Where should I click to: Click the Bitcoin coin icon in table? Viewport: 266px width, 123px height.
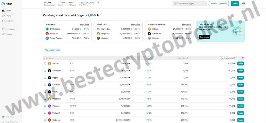pyautogui.click(x=49, y=64)
